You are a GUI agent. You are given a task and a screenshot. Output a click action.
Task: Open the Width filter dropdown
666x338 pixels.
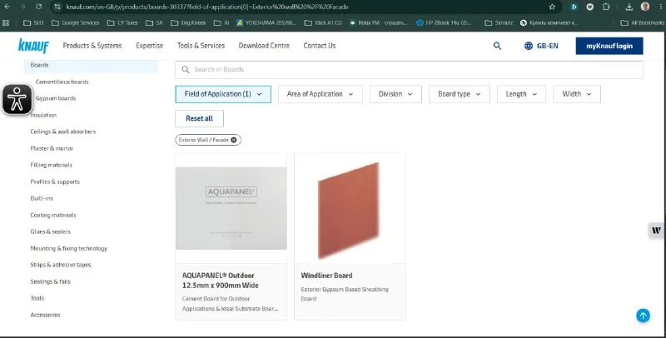(576, 94)
